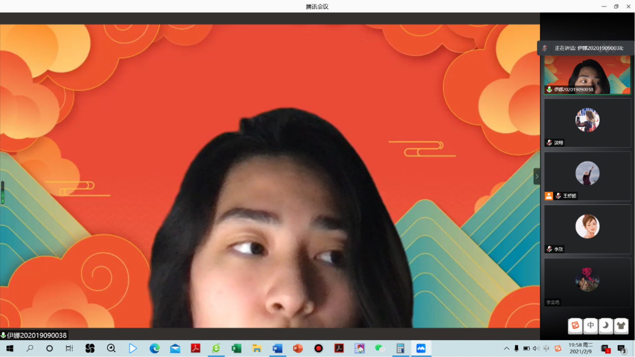Toggle the moon half-width button on Sogou bar
The image size is (635, 357).
click(606, 325)
